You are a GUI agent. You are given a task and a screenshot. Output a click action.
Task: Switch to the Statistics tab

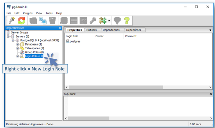point(91,30)
